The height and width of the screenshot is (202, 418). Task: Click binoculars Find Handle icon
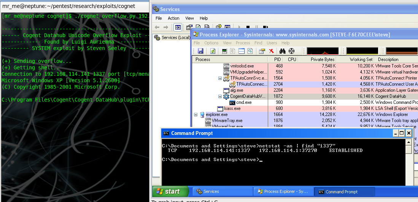coord(283,51)
